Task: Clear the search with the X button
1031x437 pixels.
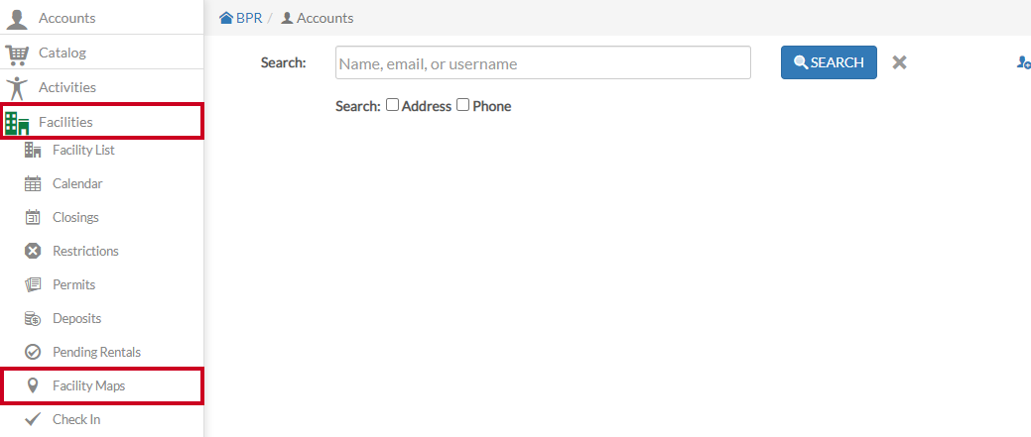Action: [899, 62]
